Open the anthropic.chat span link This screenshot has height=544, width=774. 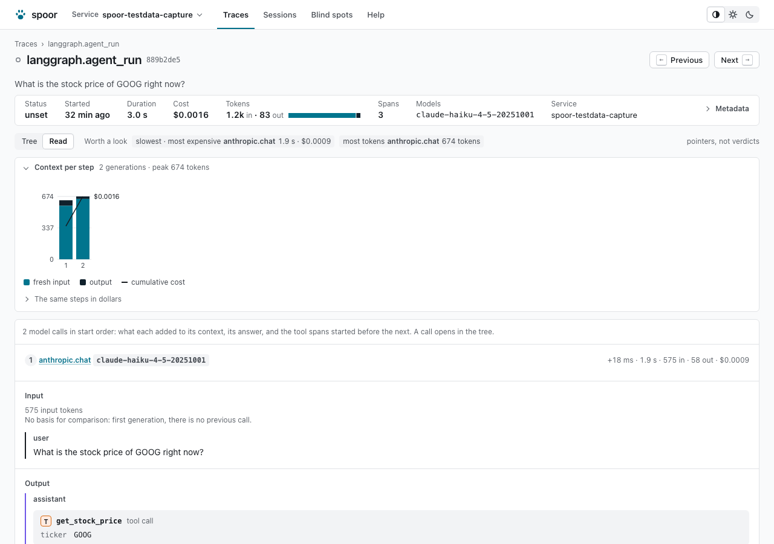[x=65, y=360]
